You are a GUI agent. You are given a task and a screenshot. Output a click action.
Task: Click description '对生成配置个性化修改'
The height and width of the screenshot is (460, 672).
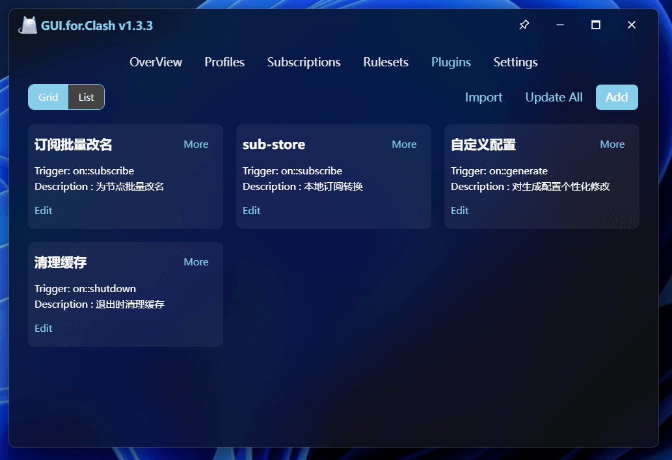561,187
